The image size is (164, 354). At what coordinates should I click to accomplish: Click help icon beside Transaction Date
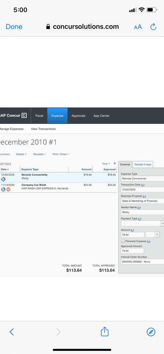pos(143,185)
